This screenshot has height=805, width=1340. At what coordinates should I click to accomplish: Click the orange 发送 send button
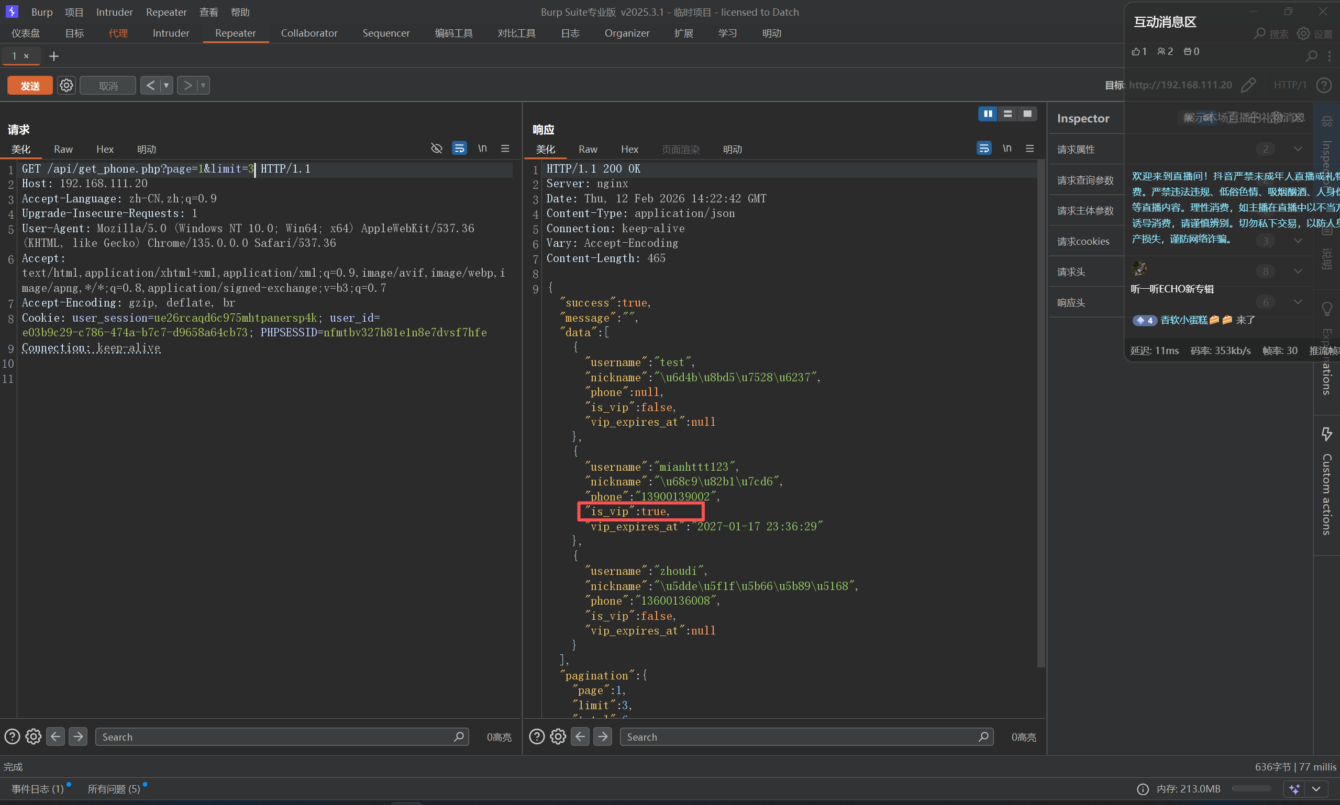[30, 85]
